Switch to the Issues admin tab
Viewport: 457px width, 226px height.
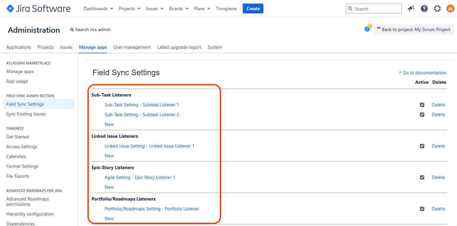tap(66, 47)
